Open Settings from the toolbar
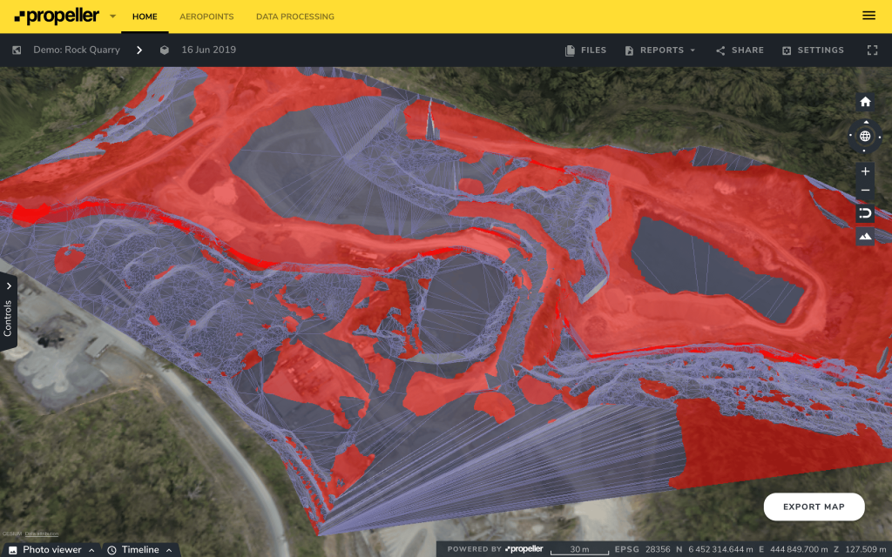 (x=813, y=50)
